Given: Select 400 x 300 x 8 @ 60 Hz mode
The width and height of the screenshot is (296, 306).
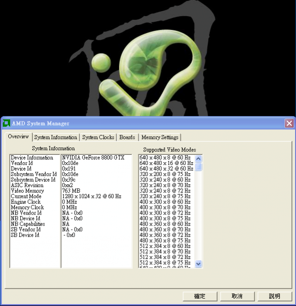Looking at the screenshot, I should click(x=165, y=202).
